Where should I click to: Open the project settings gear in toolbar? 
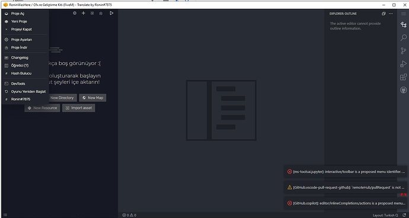(x=75, y=13)
